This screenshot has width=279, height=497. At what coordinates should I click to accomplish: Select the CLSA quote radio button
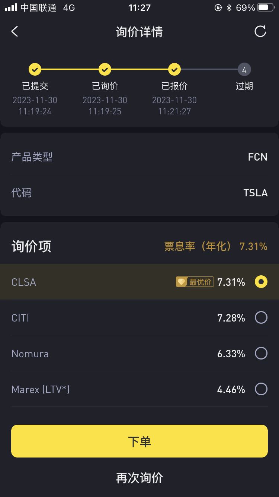pyautogui.click(x=261, y=282)
